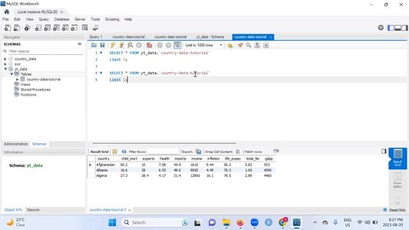Click the create new schema icon
Screen dimensions: 409x230
point(38,27)
